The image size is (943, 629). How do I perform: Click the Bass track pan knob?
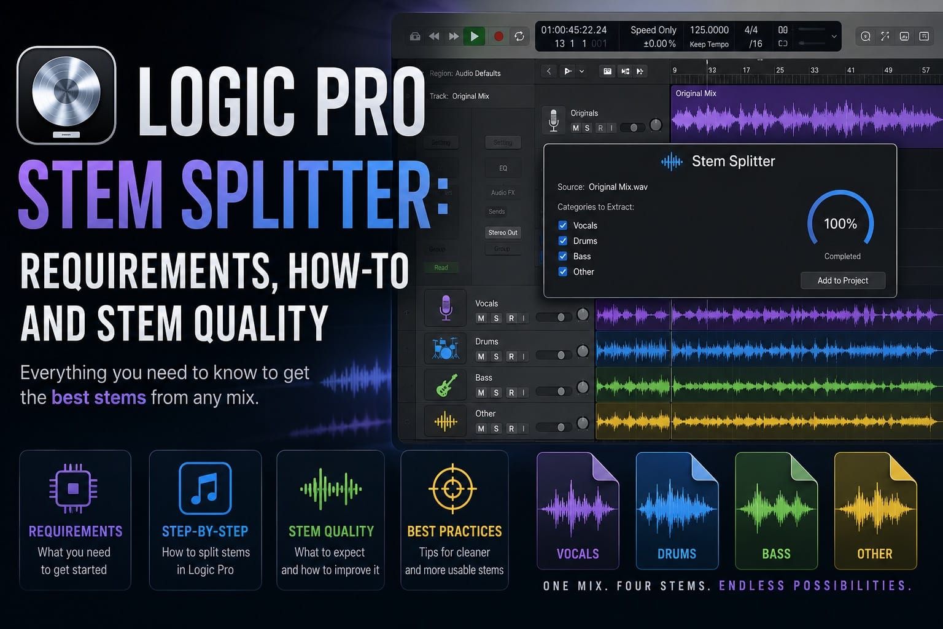[583, 388]
